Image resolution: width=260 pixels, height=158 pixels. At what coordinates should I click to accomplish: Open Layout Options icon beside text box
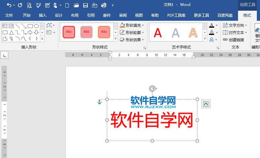coord(206,104)
